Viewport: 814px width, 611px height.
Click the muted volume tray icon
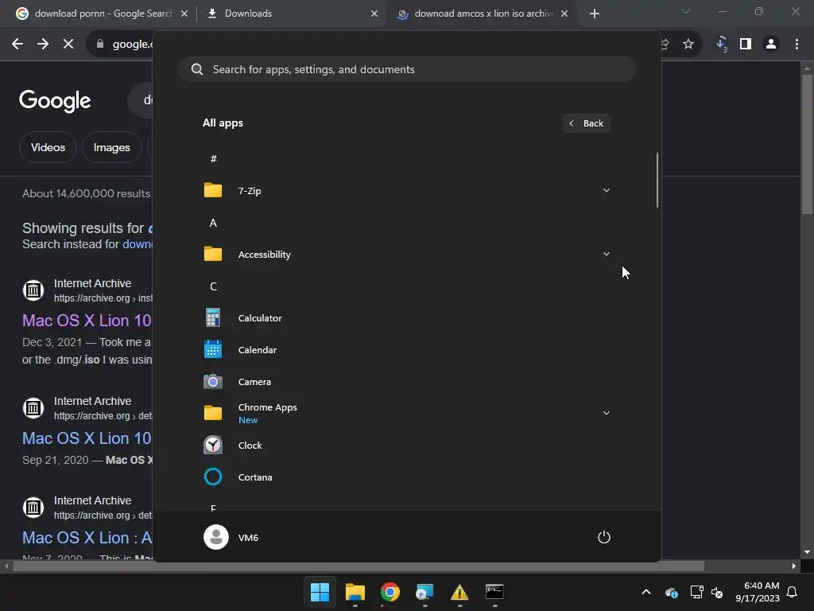717,592
